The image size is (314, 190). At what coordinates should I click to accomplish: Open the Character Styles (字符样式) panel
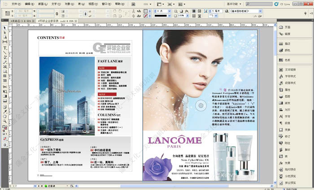point(287,76)
